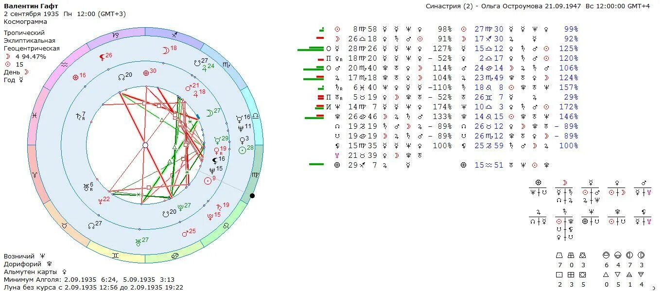Click the black North Node 27 symbol
The width and height of the screenshot is (664, 291).
95,224
